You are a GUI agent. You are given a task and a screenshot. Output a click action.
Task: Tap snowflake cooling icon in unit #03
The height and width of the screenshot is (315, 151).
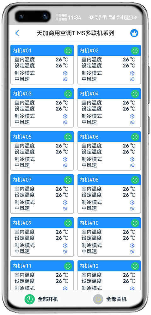click(65, 116)
